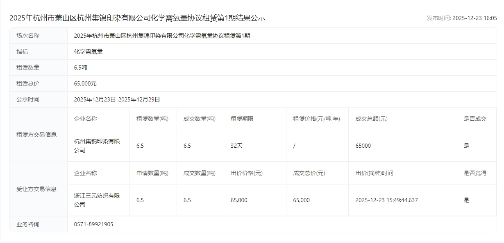This screenshot has height=243, width=504.
Task: Click the 化学需氧量 value in 指标 row
Action: pos(88,52)
